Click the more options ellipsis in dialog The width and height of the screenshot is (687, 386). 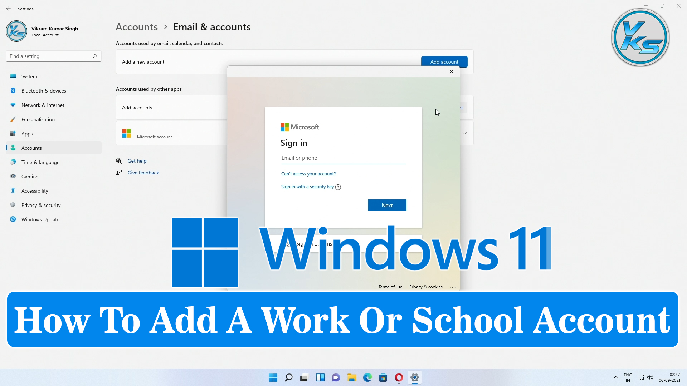pos(453,287)
